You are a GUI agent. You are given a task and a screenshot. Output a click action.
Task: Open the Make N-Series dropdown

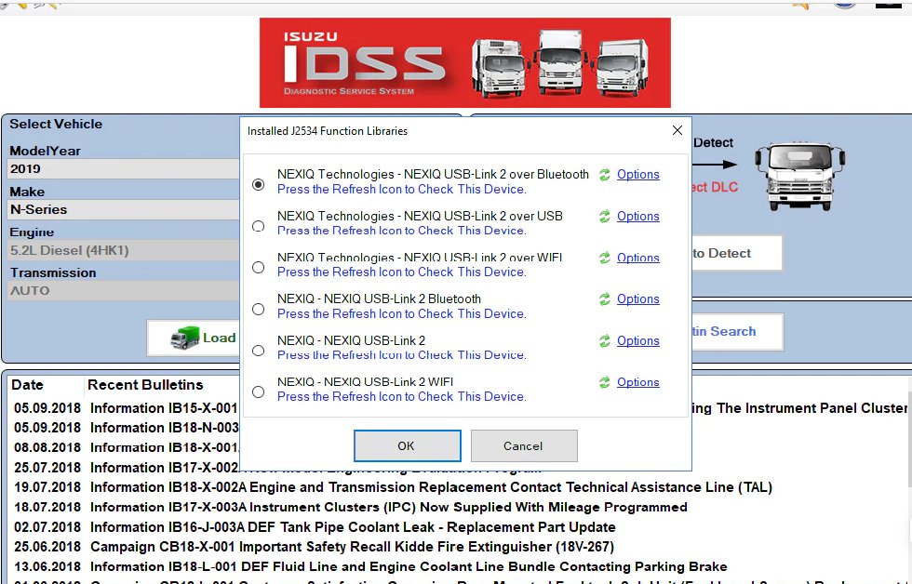tap(123, 210)
